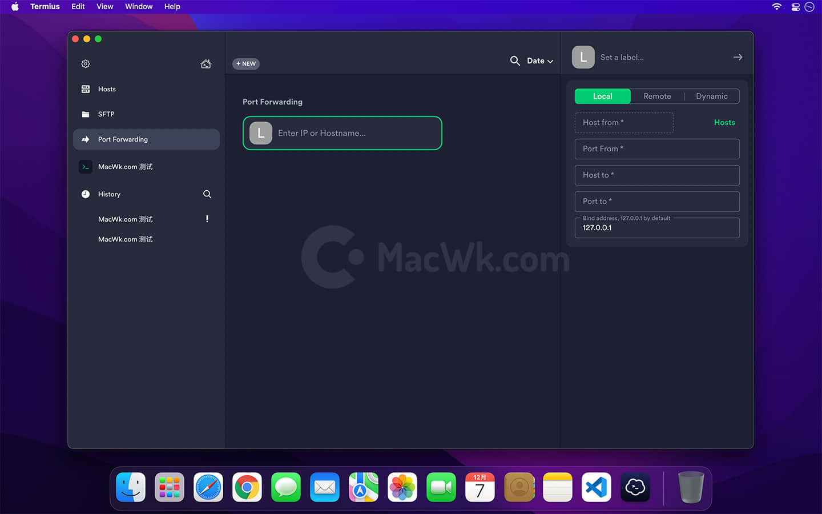The width and height of the screenshot is (822, 514).
Task: Click the Wi-Fi status icon in the menu bar
Action: (x=777, y=7)
